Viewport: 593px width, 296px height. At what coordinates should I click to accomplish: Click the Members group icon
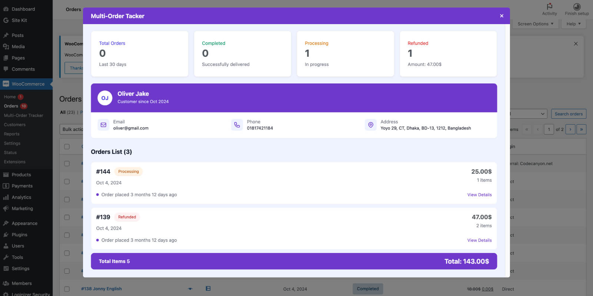(x=6, y=283)
